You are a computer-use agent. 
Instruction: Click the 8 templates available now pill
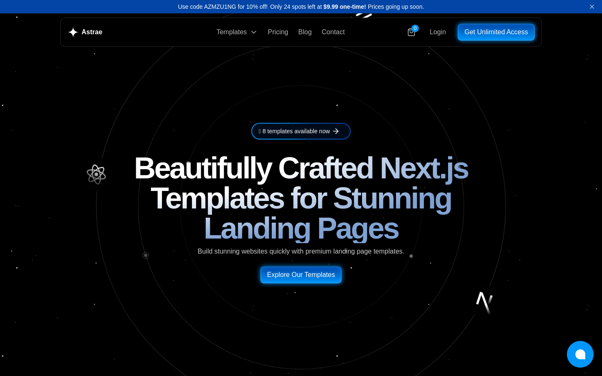tap(301, 131)
